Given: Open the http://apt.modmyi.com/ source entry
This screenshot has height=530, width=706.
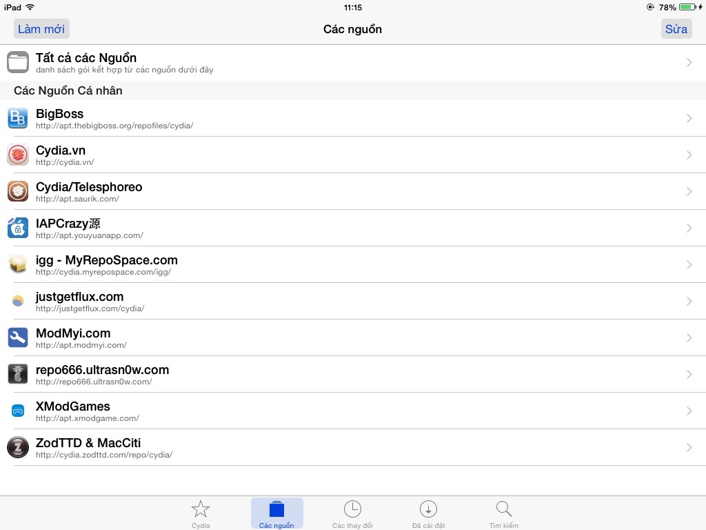Looking at the screenshot, I should 81,345.
